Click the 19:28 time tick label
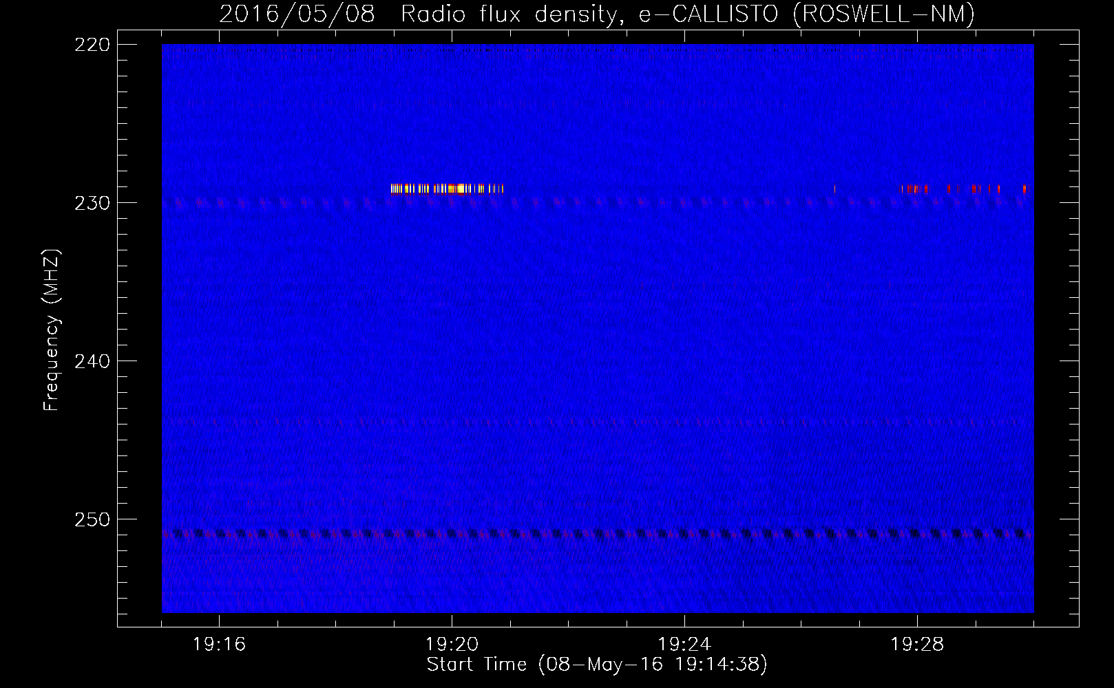The height and width of the screenshot is (688, 1114). [917, 645]
